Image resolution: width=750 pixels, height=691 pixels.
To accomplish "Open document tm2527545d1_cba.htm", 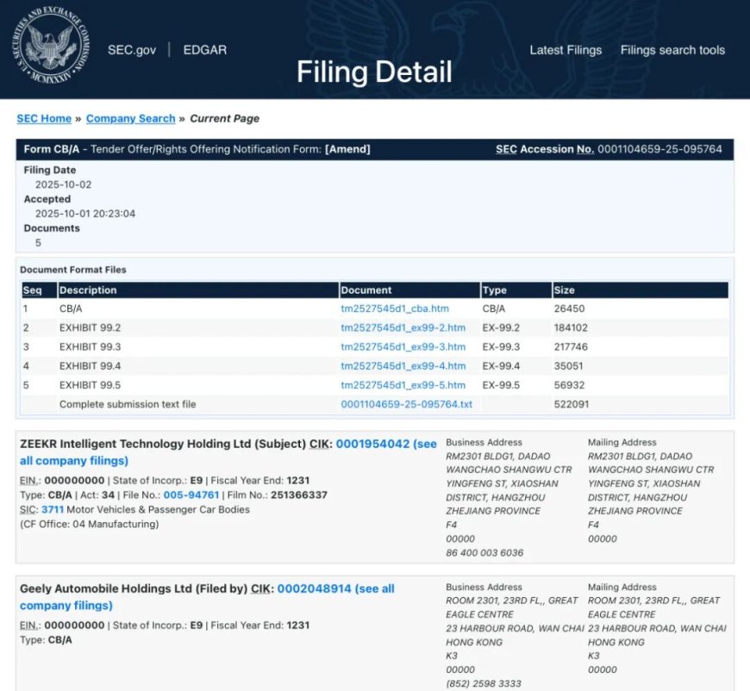I will pyautogui.click(x=394, y=308).
